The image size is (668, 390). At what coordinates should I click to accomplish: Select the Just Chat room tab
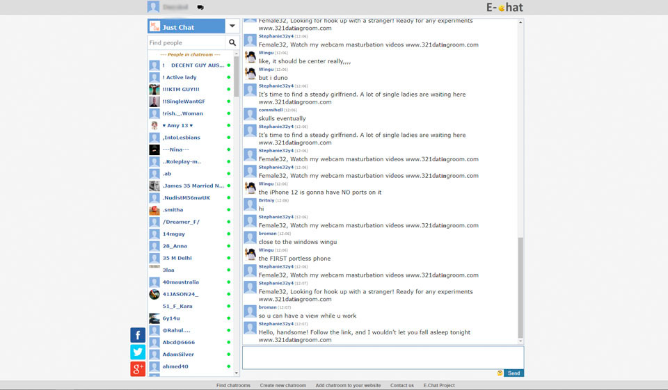click(186, 27)
